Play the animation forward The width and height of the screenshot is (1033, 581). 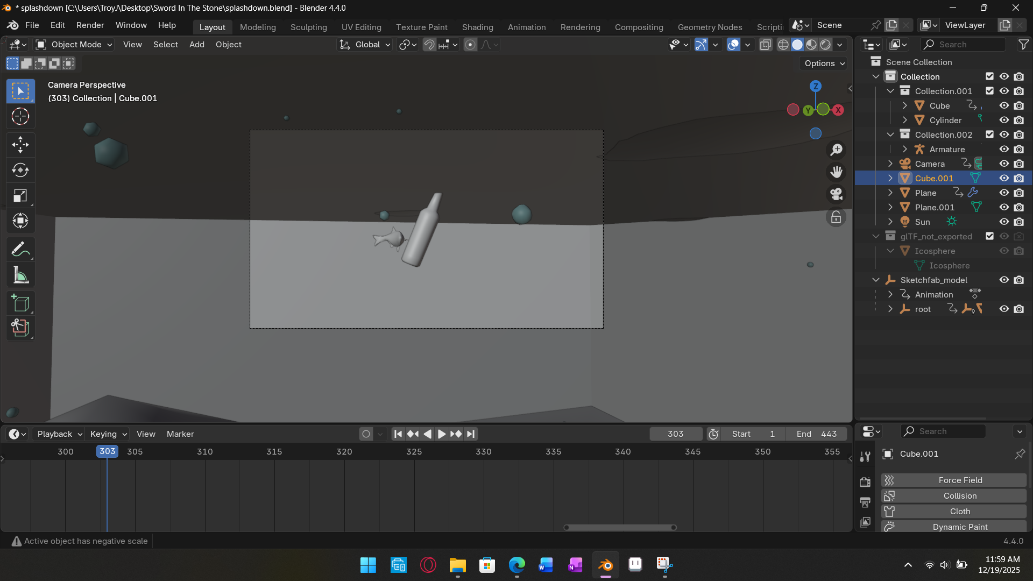pyautogui.click(x=441, y=434)
